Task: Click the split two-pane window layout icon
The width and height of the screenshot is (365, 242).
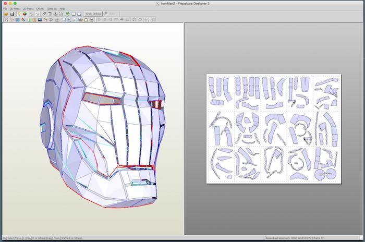Action: click(x=74, y=14)
